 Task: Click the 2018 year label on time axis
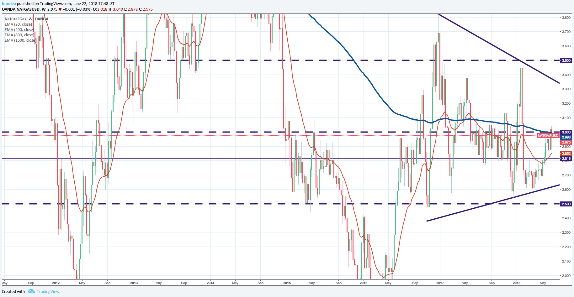517,283
